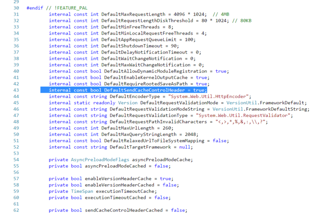Click DefaultRequestPathInvalidCharacters identifier
The width and height of the screenshot is (329, 213).
coord(158,122)
